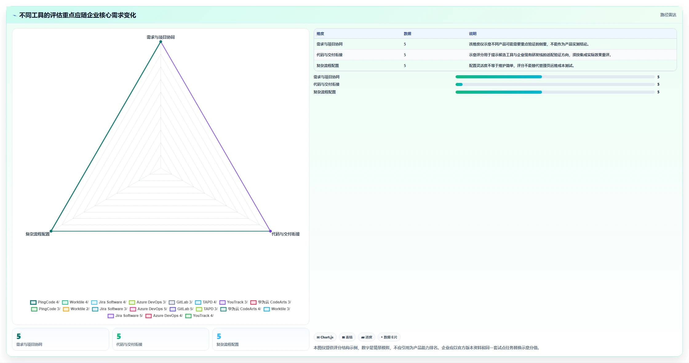Viewport: 689px width, 363px height.
Task: Click the description starting with 配置灵活度不等于
Action: 522,66
